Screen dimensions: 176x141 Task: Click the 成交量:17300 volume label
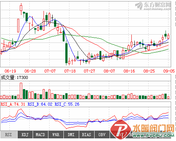[x=14, y=77]
